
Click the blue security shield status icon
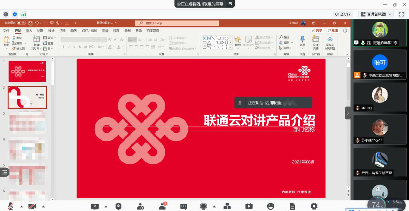click(x=15, y=14)
